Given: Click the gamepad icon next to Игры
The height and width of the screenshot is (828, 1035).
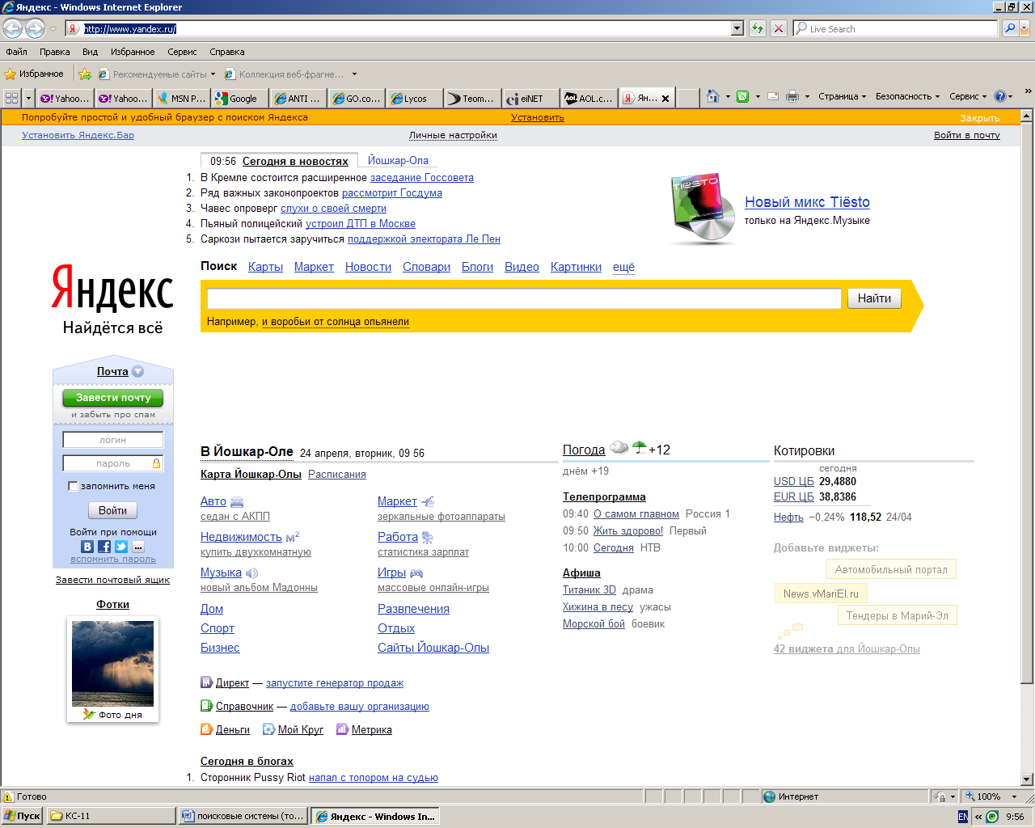Looking at the screenshot, I should tap(416, 573).
